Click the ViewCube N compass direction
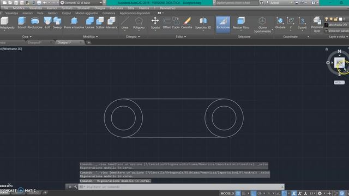This screenshot has width=349, height=196. click(339, 51)
